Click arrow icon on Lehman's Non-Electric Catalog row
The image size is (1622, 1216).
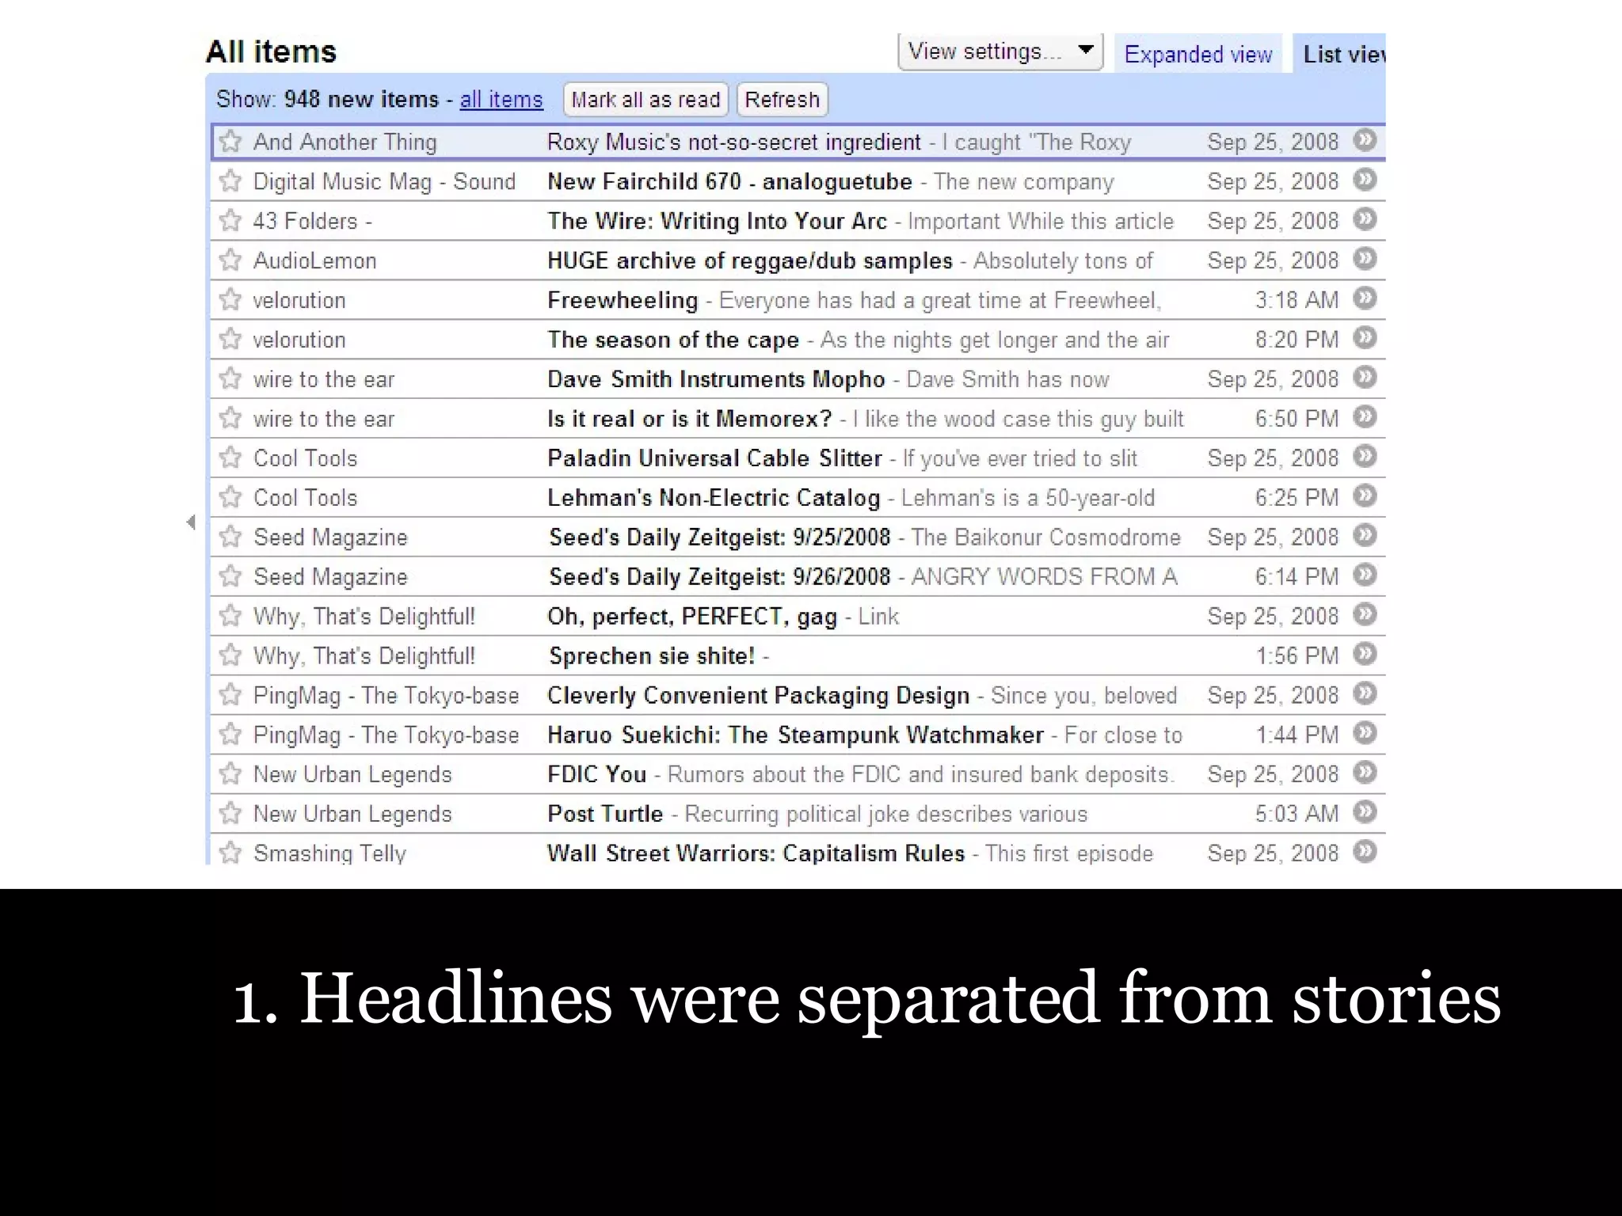(1365, 496)
